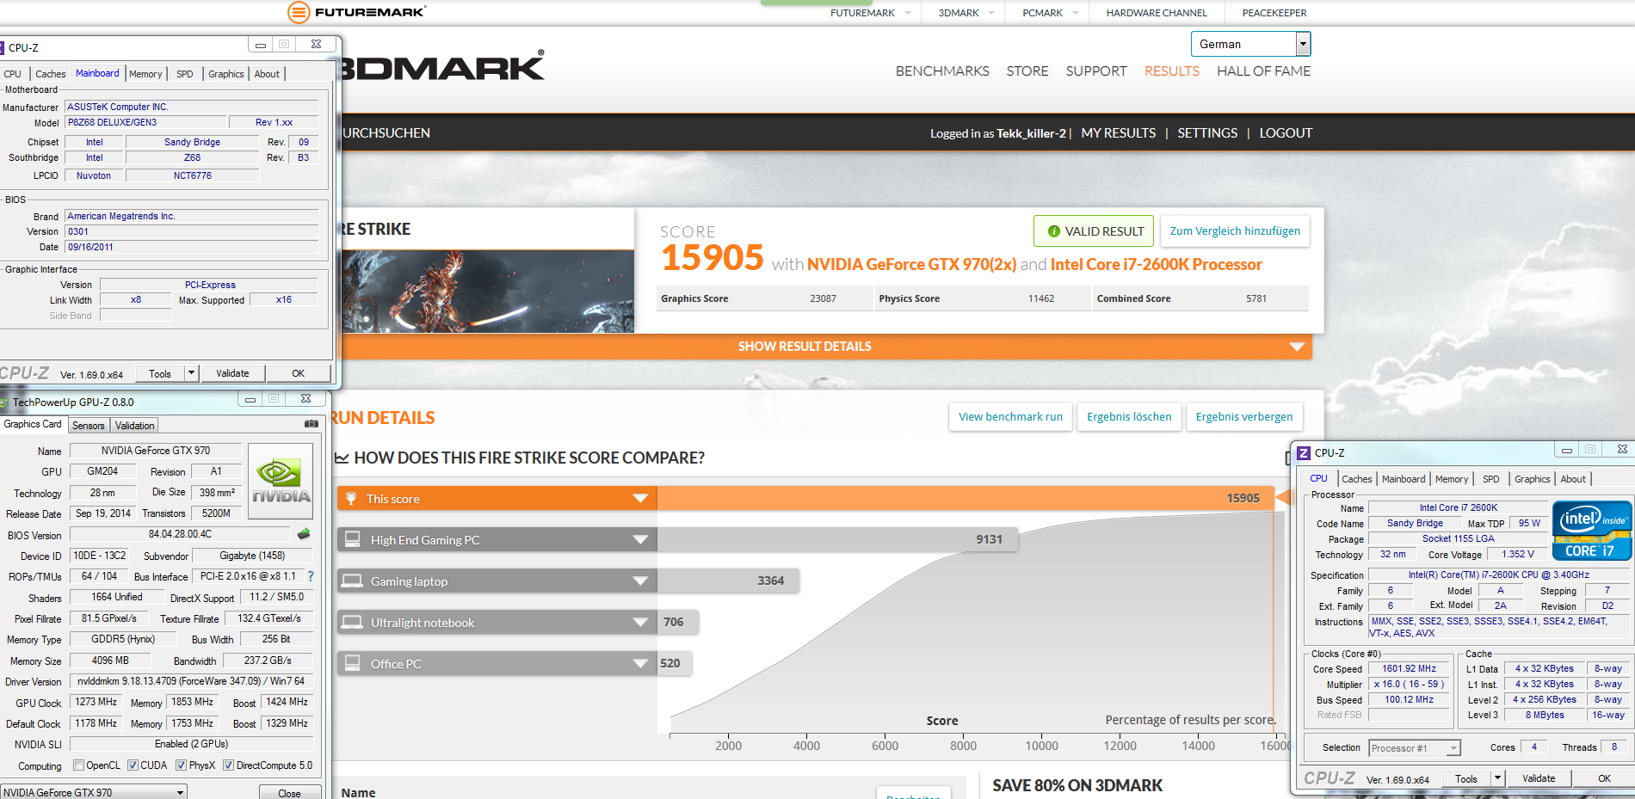Expand the Ultralight notebook row arrow
This screenshot has width=1635, height=799.
[x=640, y=622]
